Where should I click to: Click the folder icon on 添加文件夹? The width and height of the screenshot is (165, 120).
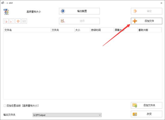point(135,105)
